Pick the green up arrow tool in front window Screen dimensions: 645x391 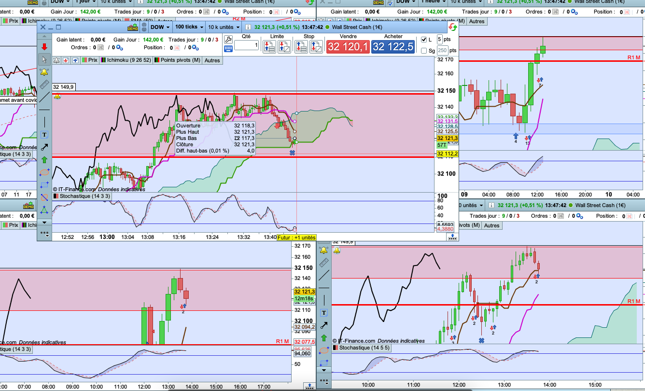point(44,160)
